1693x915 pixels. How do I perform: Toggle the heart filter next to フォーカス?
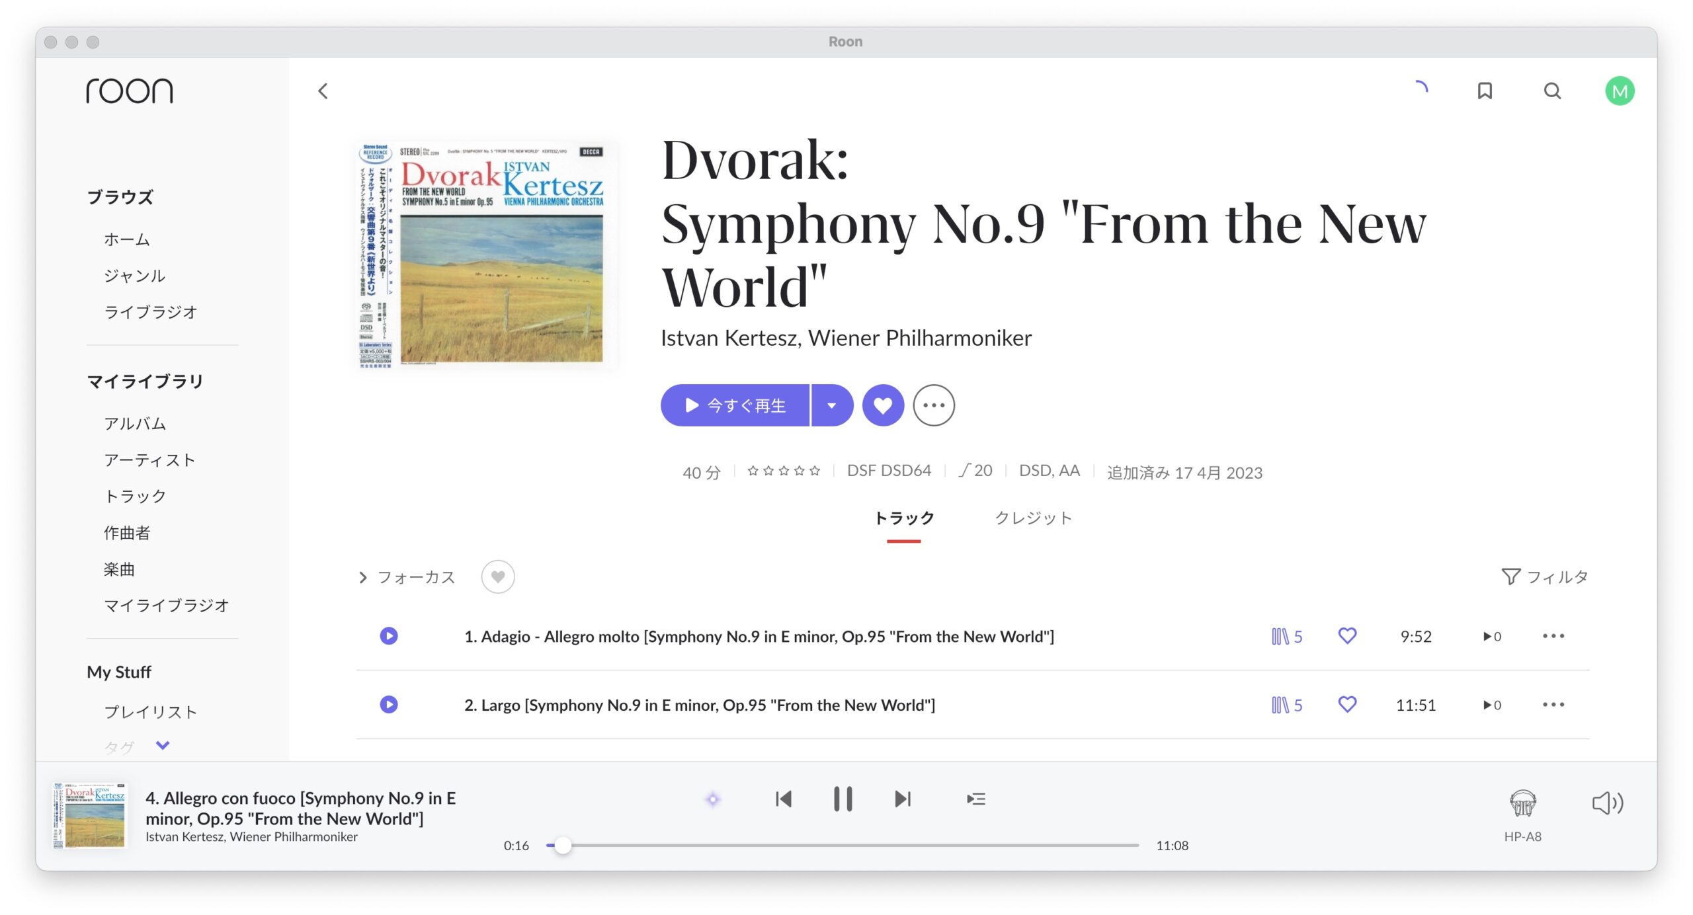coord(498,577)
